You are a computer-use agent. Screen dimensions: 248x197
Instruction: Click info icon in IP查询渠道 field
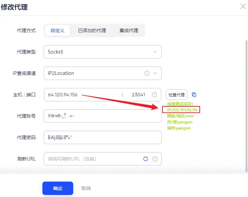(147, 73)
